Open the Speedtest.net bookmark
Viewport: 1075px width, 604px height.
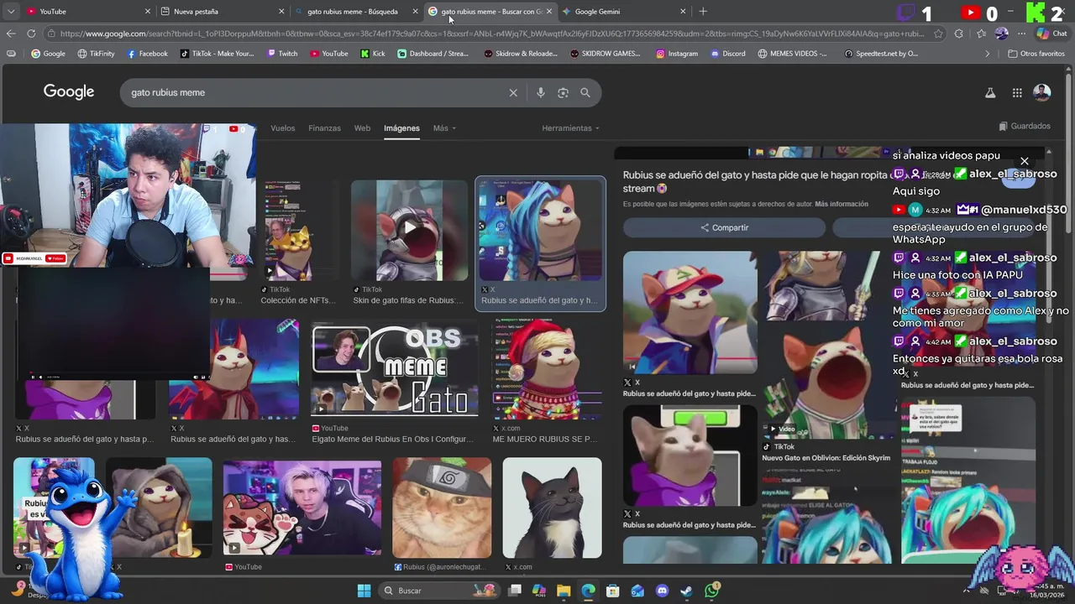pos(881,54)
